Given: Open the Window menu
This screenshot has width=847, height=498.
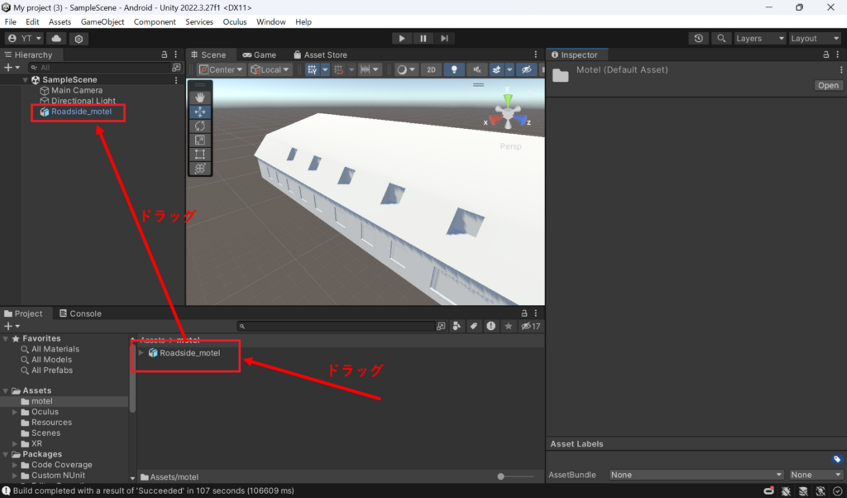Looking at the screenshot, I should (x=271, y=22).
